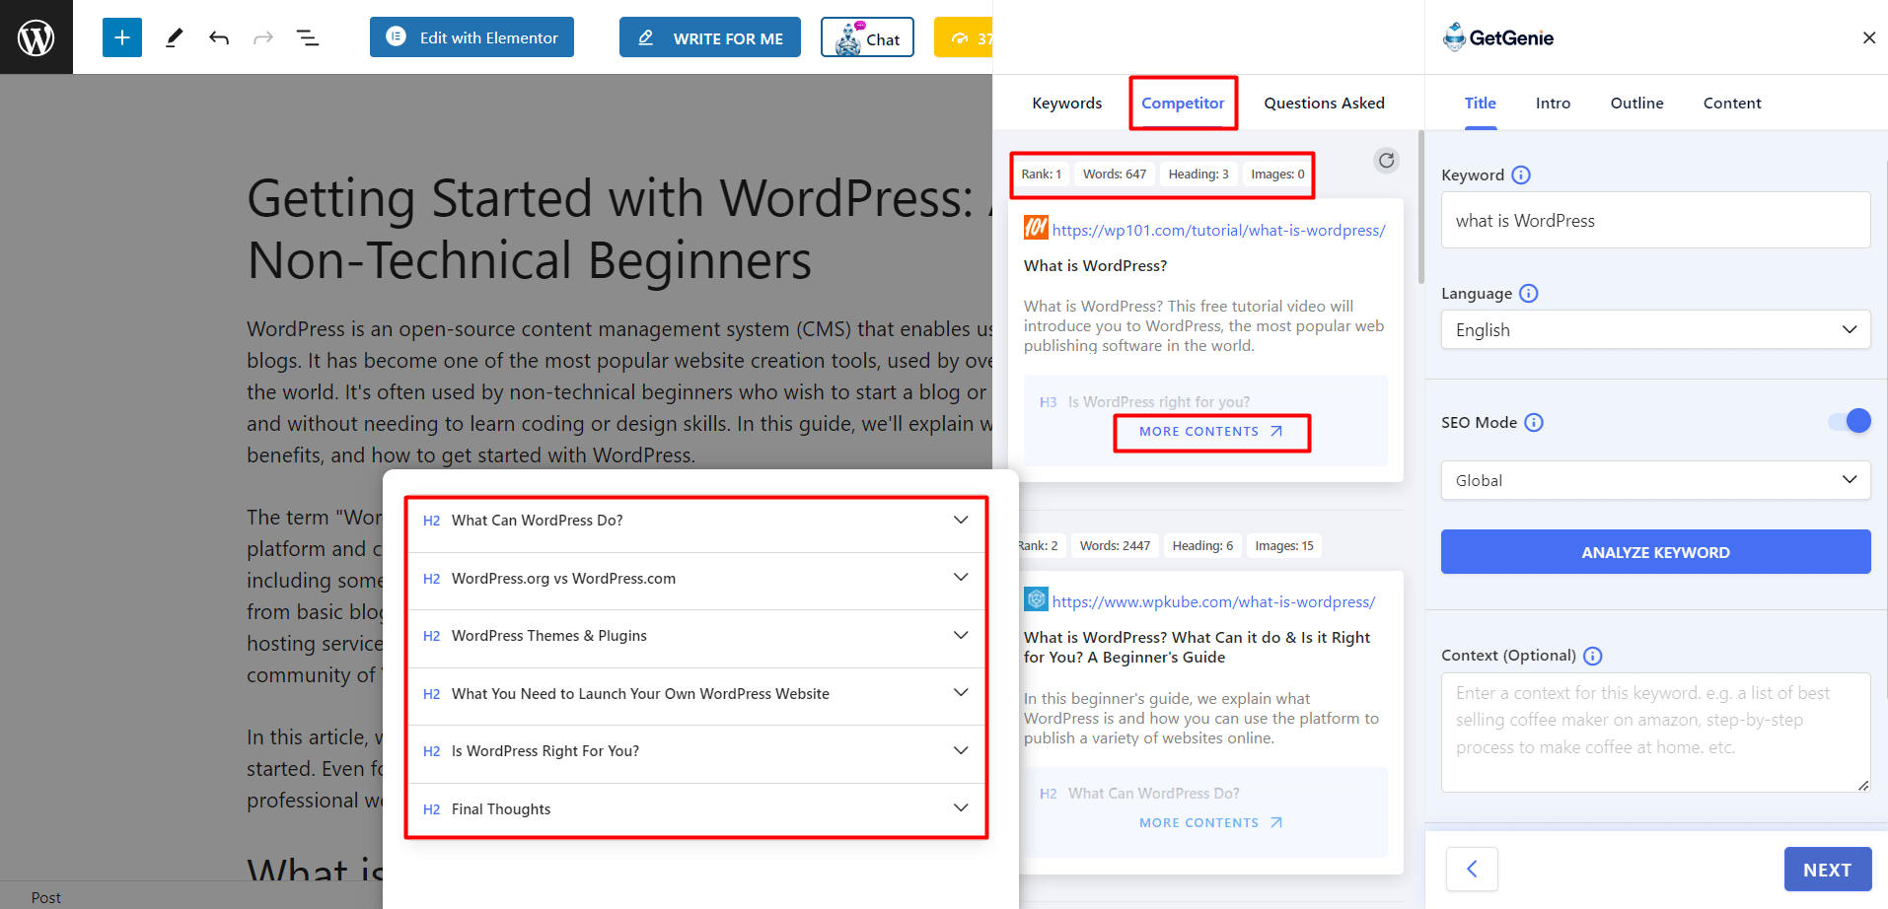Click the yellow score button
The width and height of the screenshot is (1888, 909).
point(964,37)
